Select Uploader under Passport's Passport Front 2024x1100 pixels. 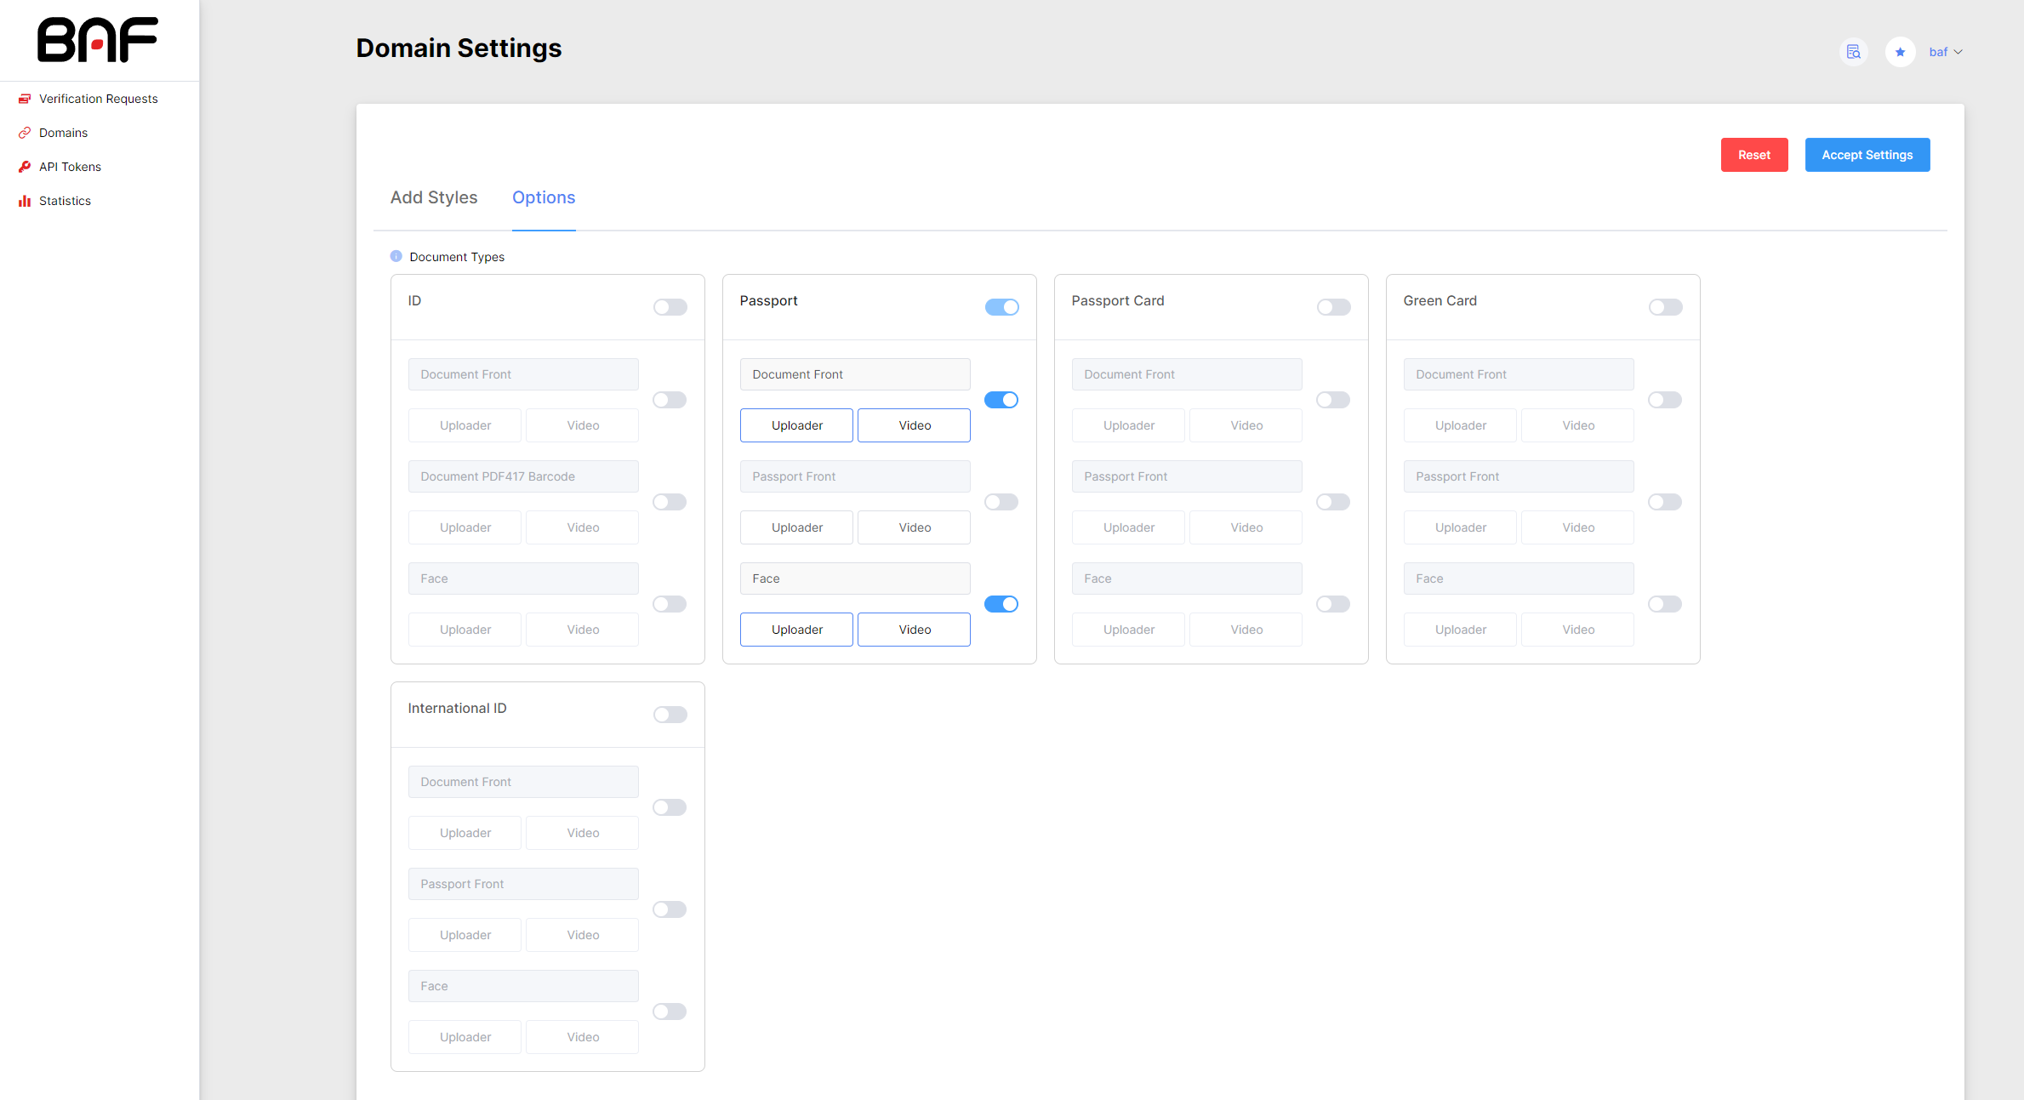pyautogui.click(x=796, y=527)
